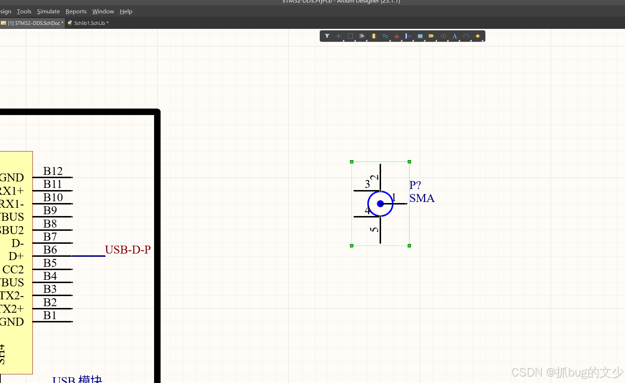Viewport: 625px width, 383px height.
Task: Select the junction placement tool
Action: (x=478, y=36)
